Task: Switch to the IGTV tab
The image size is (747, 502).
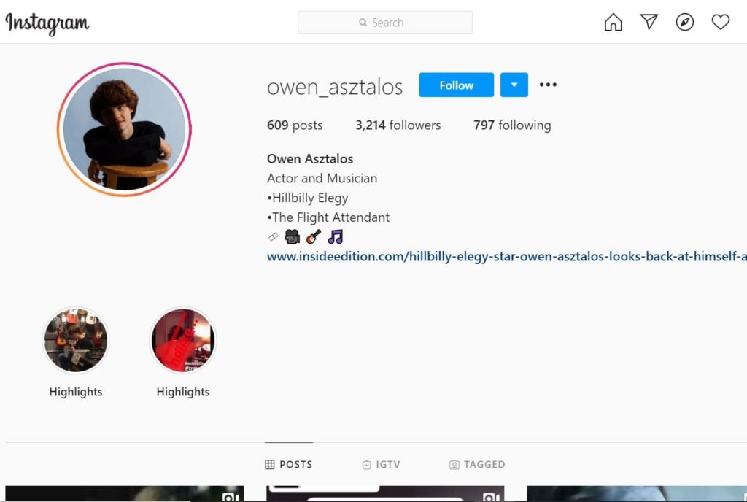Action: pos(381,464)
